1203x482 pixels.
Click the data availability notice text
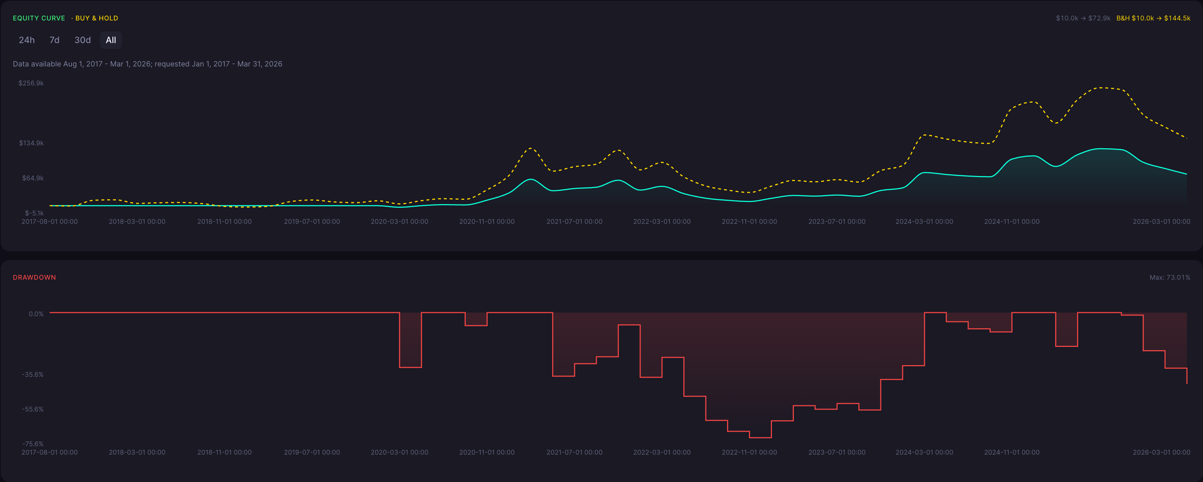pyautogui.click(x=147, y=64)
